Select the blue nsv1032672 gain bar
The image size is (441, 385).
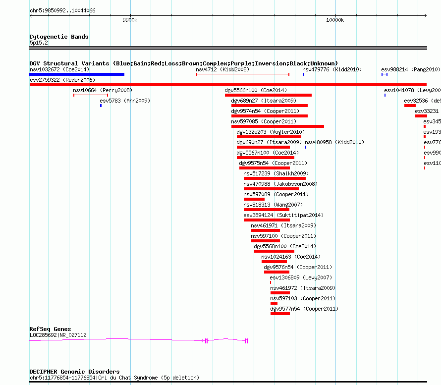(x=77, y=74)
